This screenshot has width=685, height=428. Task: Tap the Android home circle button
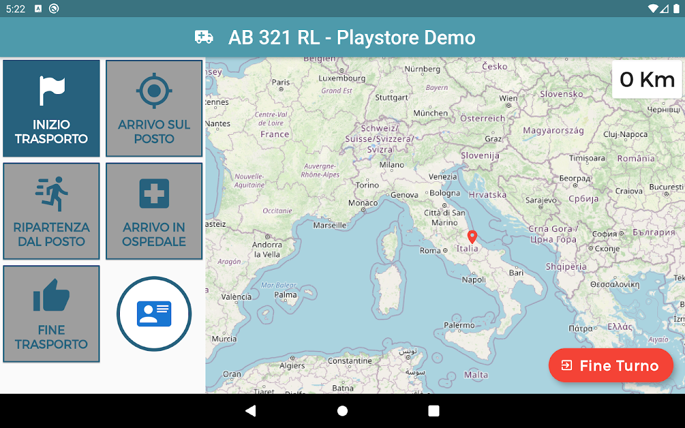tap(342, 411)
